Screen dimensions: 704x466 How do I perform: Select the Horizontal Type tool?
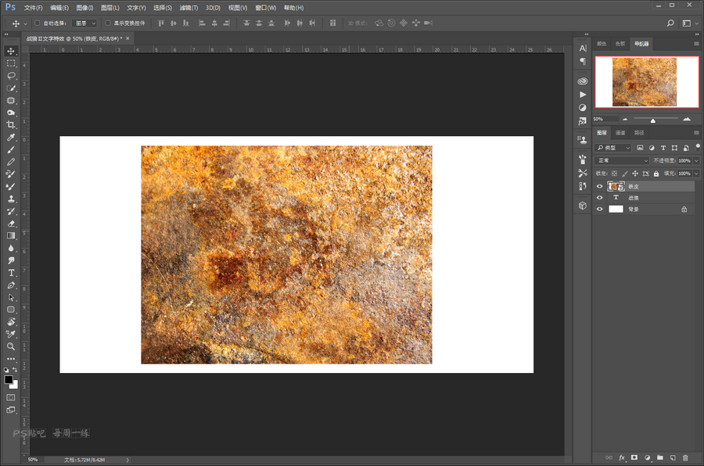tap(11, 273)
